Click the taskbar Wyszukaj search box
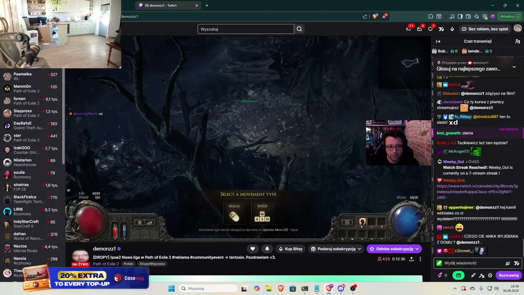This screenshot has width=524, height=295. click(208, 288)
